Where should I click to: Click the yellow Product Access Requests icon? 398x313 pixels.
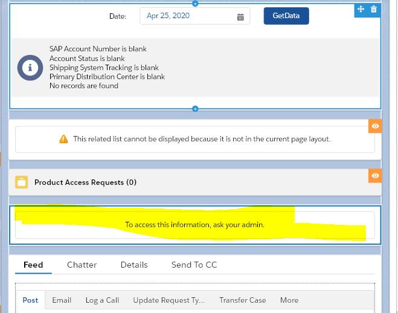coord(22,182)
